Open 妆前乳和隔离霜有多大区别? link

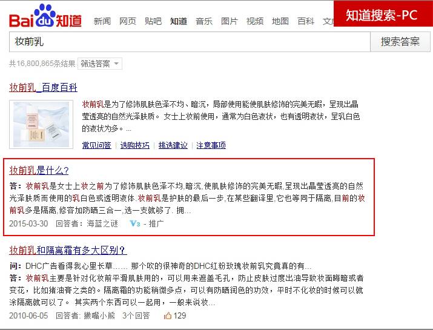point(68,250)
